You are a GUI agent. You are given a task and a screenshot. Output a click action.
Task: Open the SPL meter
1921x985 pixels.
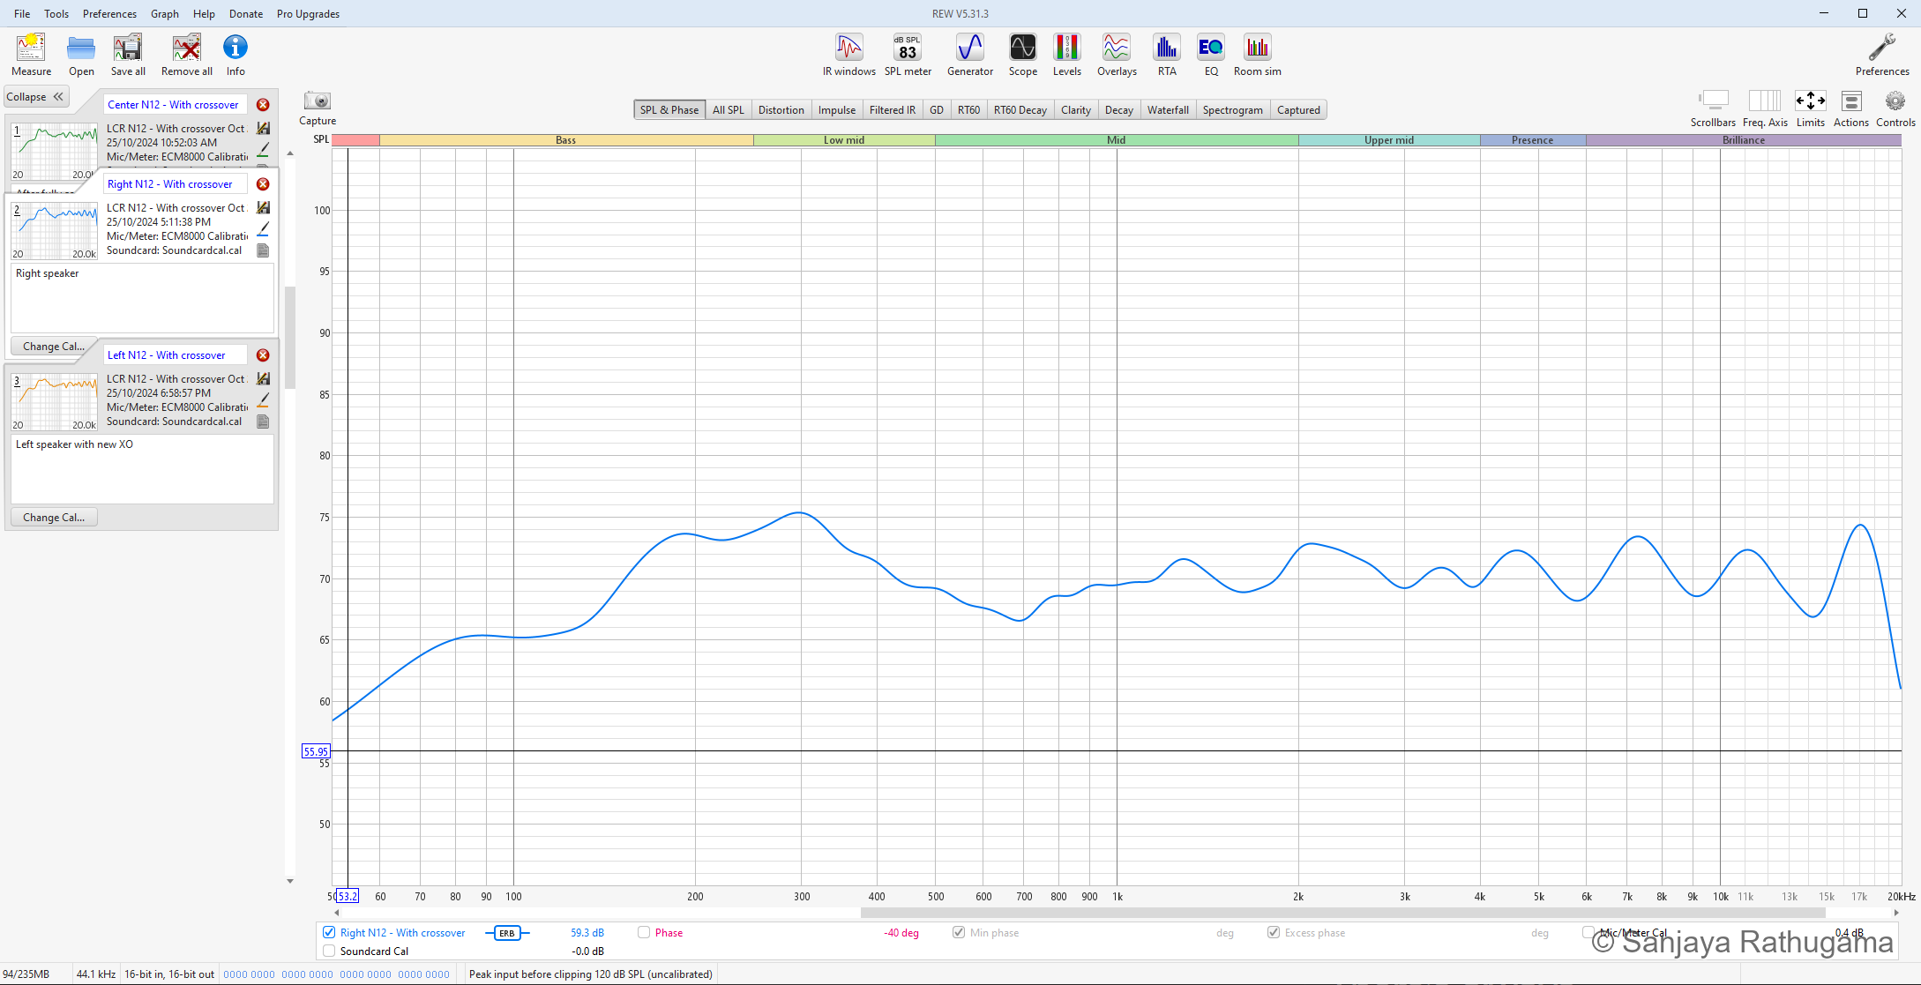908,55
